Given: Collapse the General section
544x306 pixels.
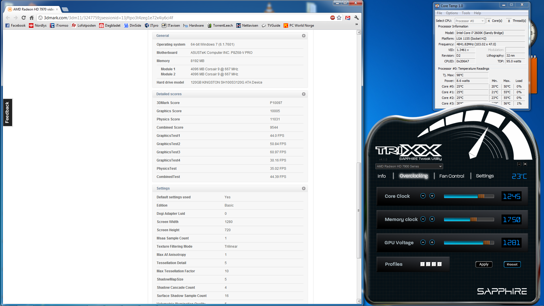Looking at the screenshot, I should 304,36.
